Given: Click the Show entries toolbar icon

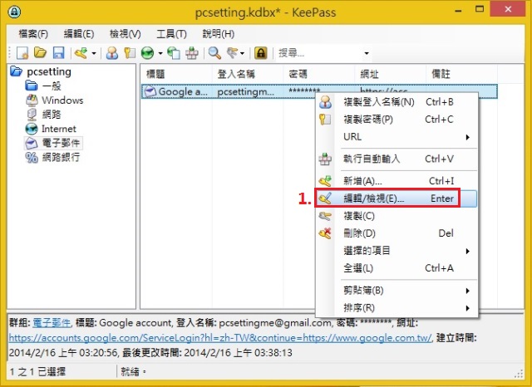Looking at the screenshot, I should pyautogui.click(x=233, y=53).
